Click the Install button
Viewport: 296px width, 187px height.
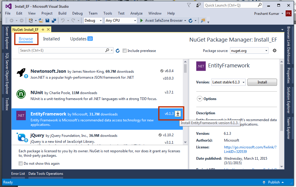click(x=262, y=82)
